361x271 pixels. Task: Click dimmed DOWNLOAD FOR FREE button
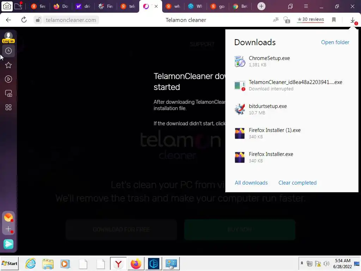pyautogui.click(x=121, y=229)
